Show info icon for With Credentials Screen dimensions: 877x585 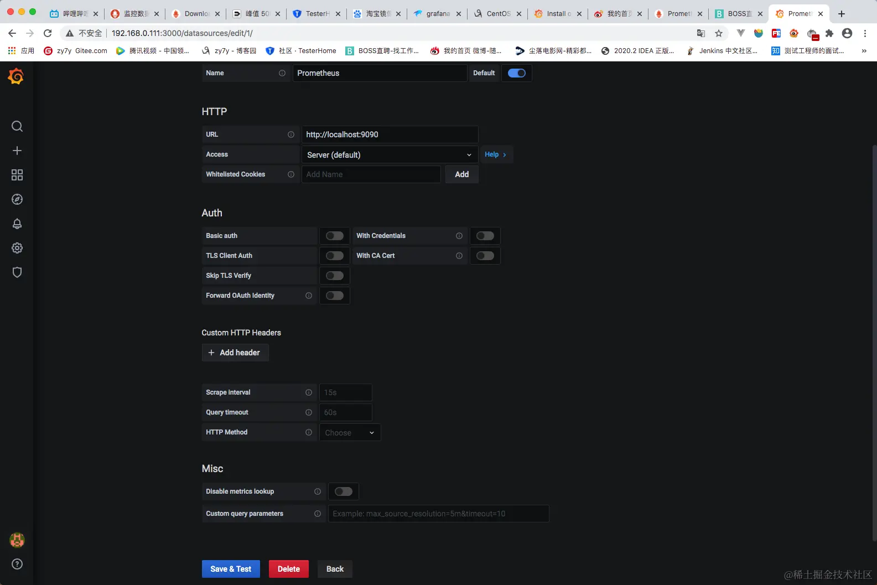(x=459, y=236)
